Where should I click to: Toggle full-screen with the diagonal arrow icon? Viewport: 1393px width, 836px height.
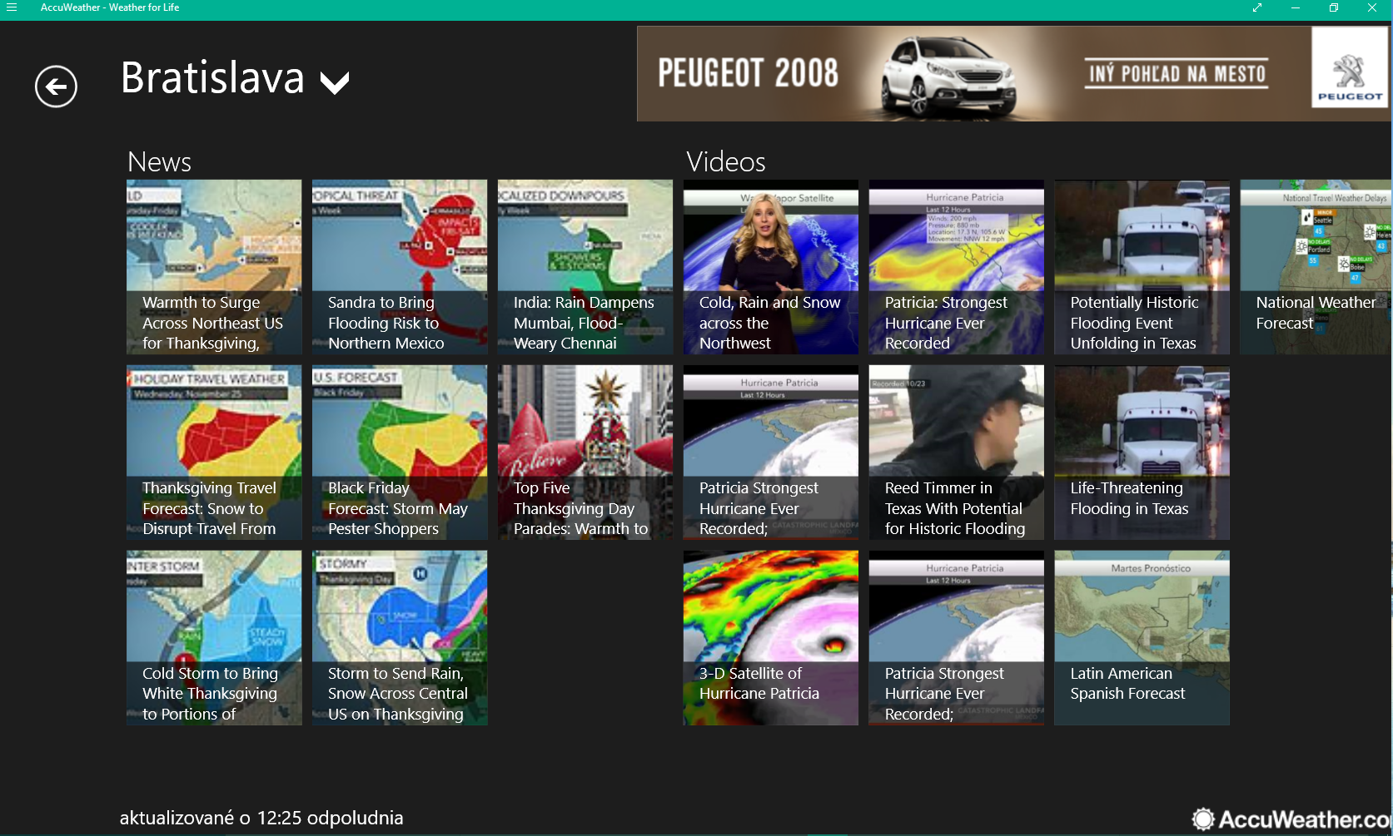tap(1257, 7)
